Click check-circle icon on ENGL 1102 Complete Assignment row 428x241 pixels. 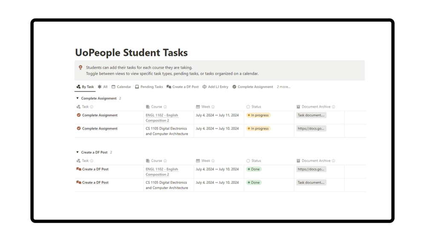(79, 115)
